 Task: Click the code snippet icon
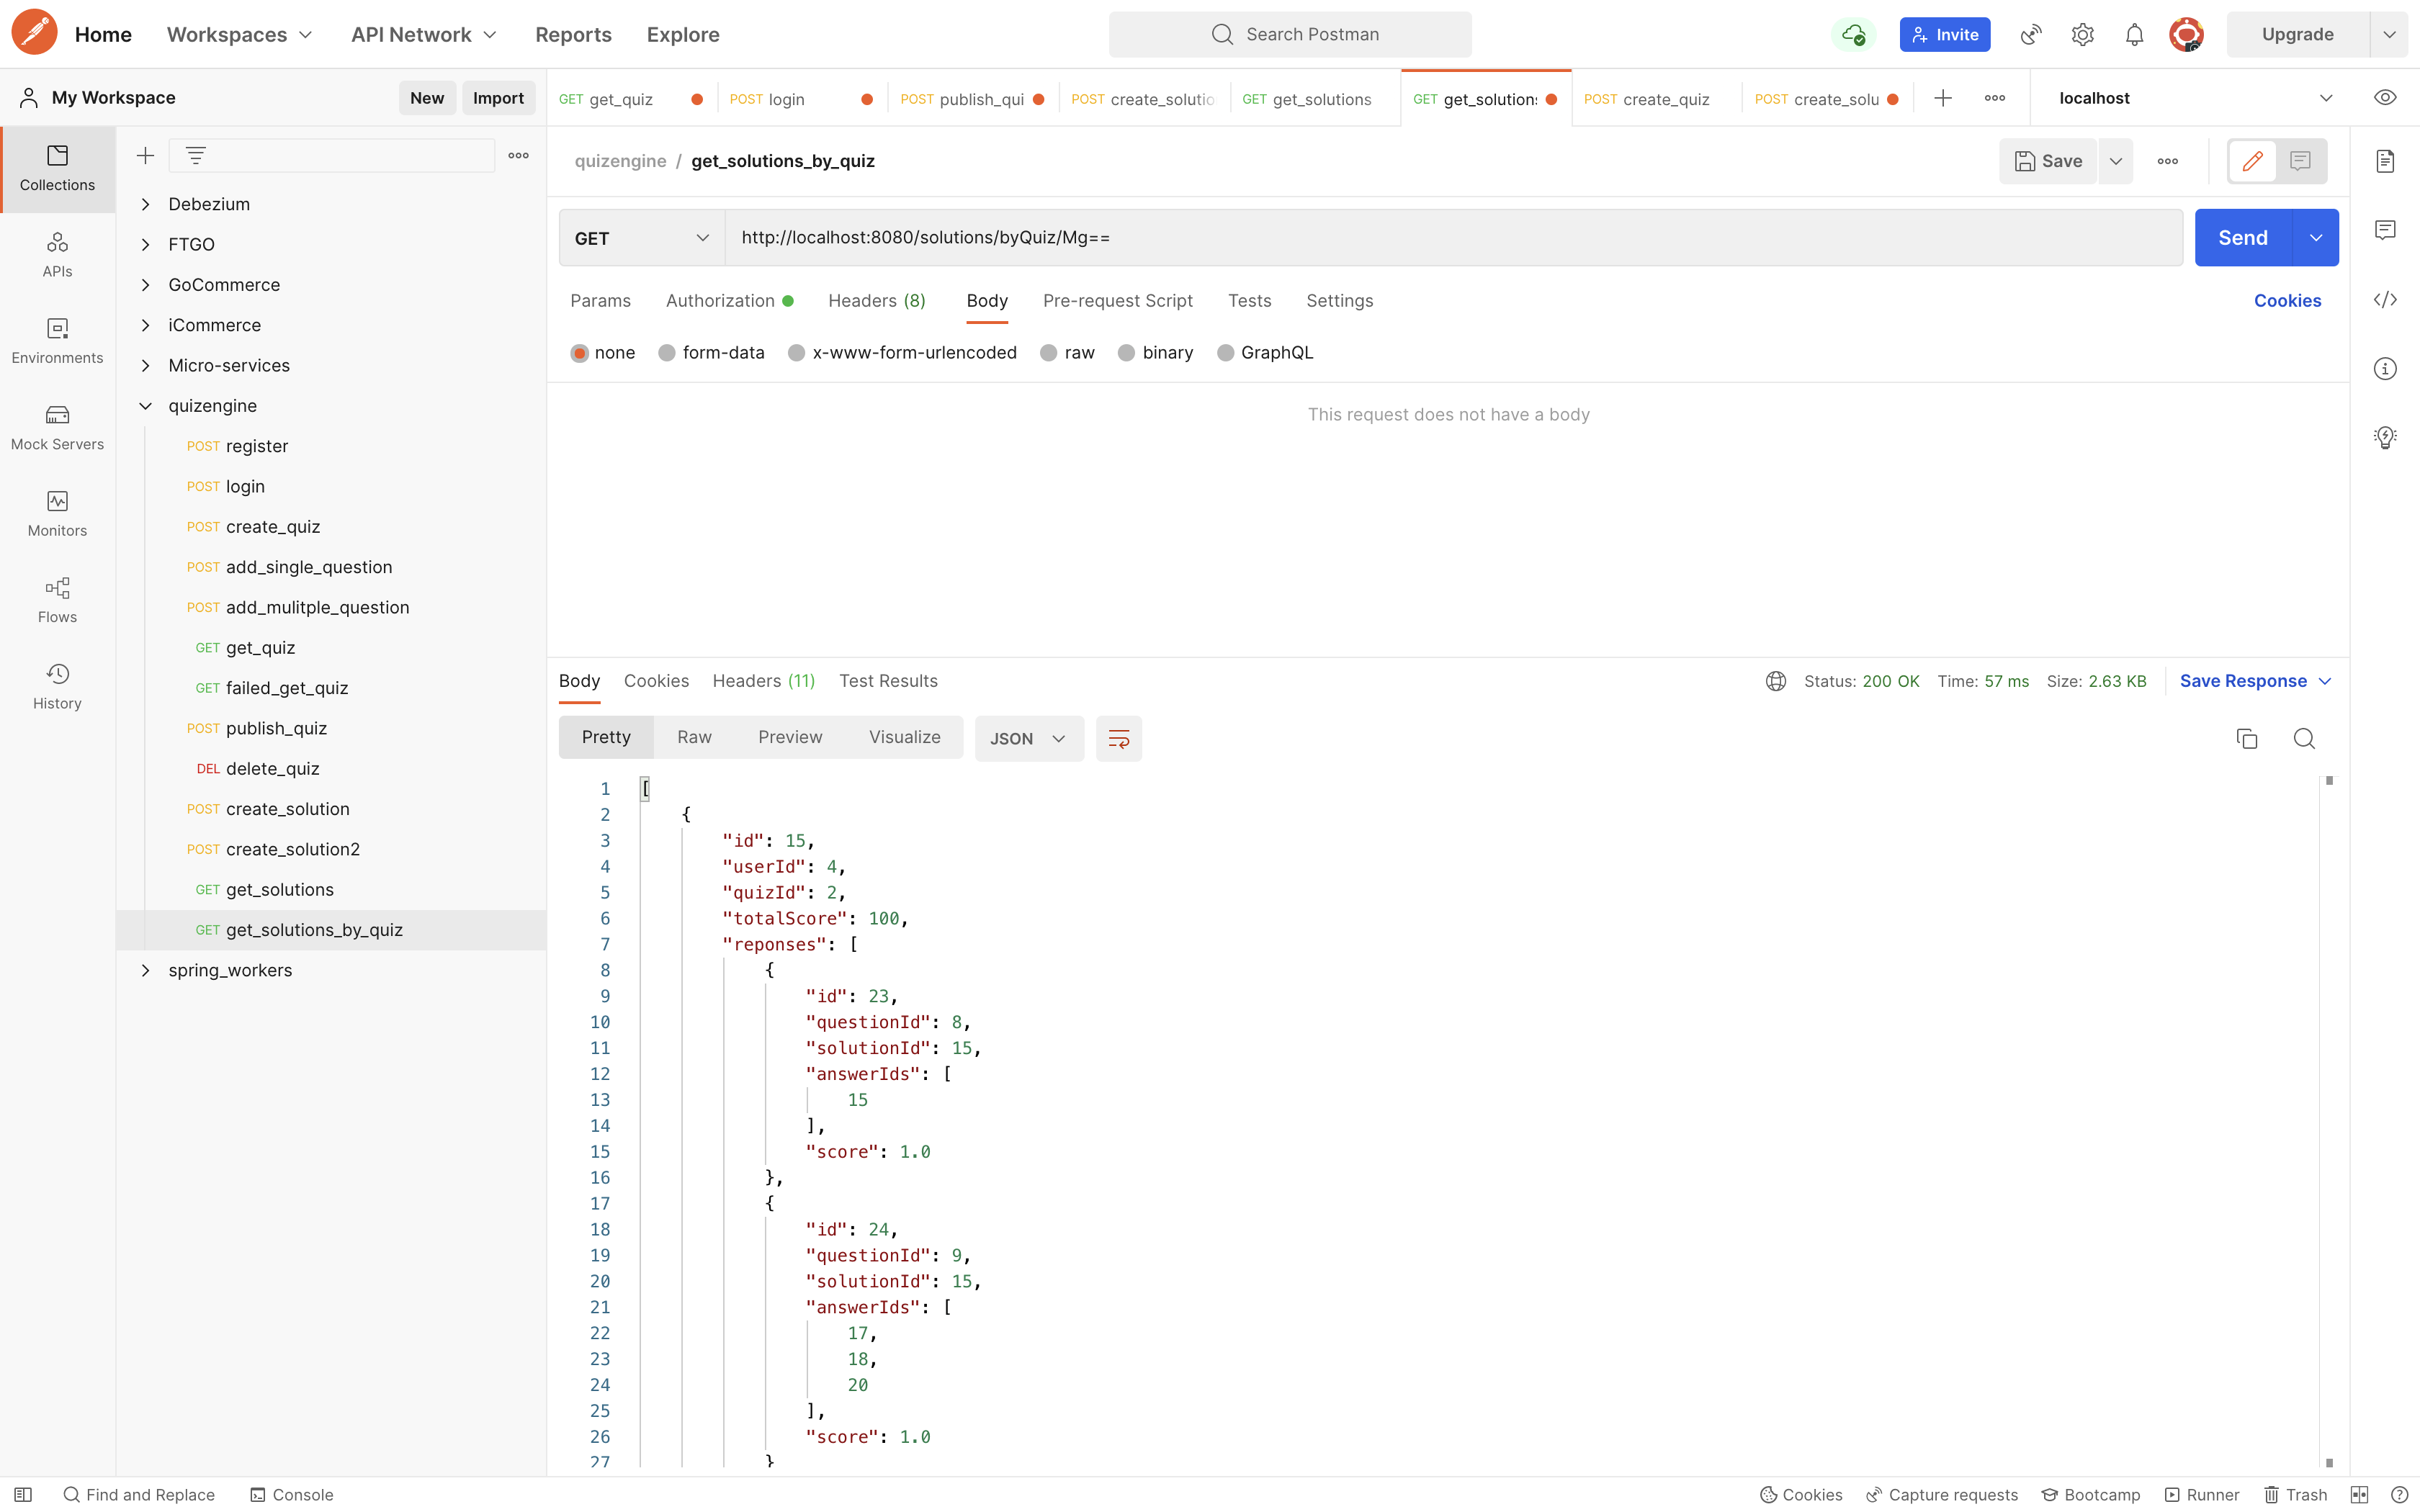(x=2385, y=300)
